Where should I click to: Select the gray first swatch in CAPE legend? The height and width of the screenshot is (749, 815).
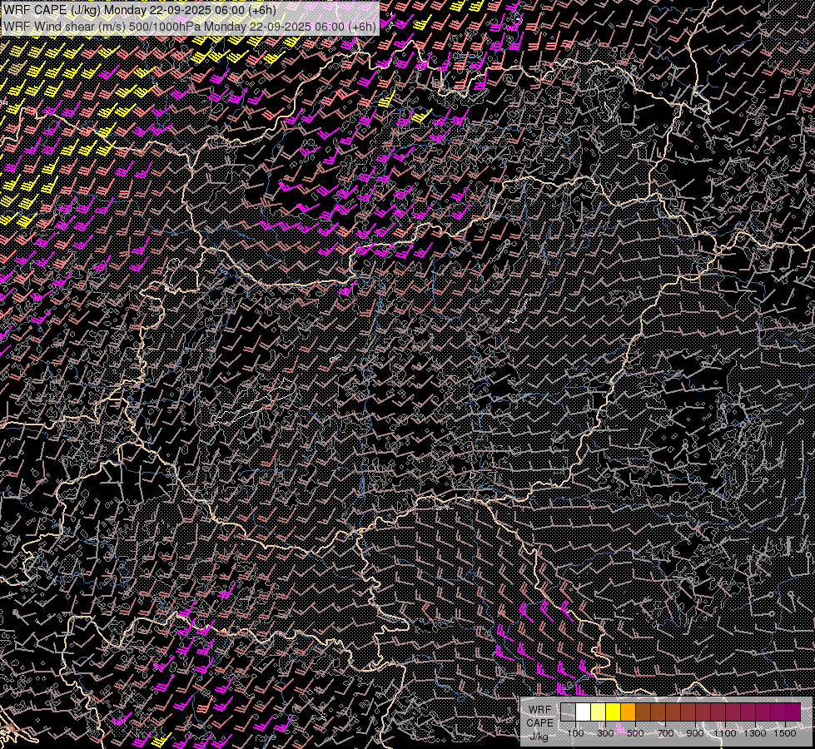[568, 712]
